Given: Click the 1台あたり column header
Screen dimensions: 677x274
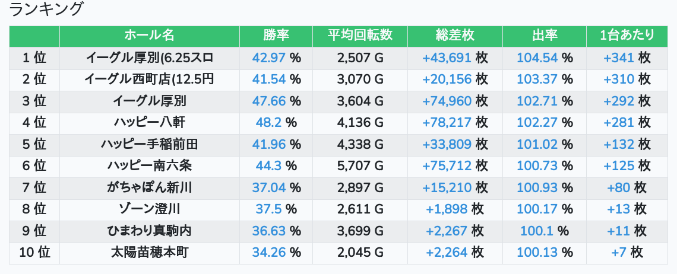Looking at the screenshot, I should [627, 36].
